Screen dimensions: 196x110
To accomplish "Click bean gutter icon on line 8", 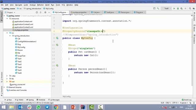I will [x=57, y=38].
